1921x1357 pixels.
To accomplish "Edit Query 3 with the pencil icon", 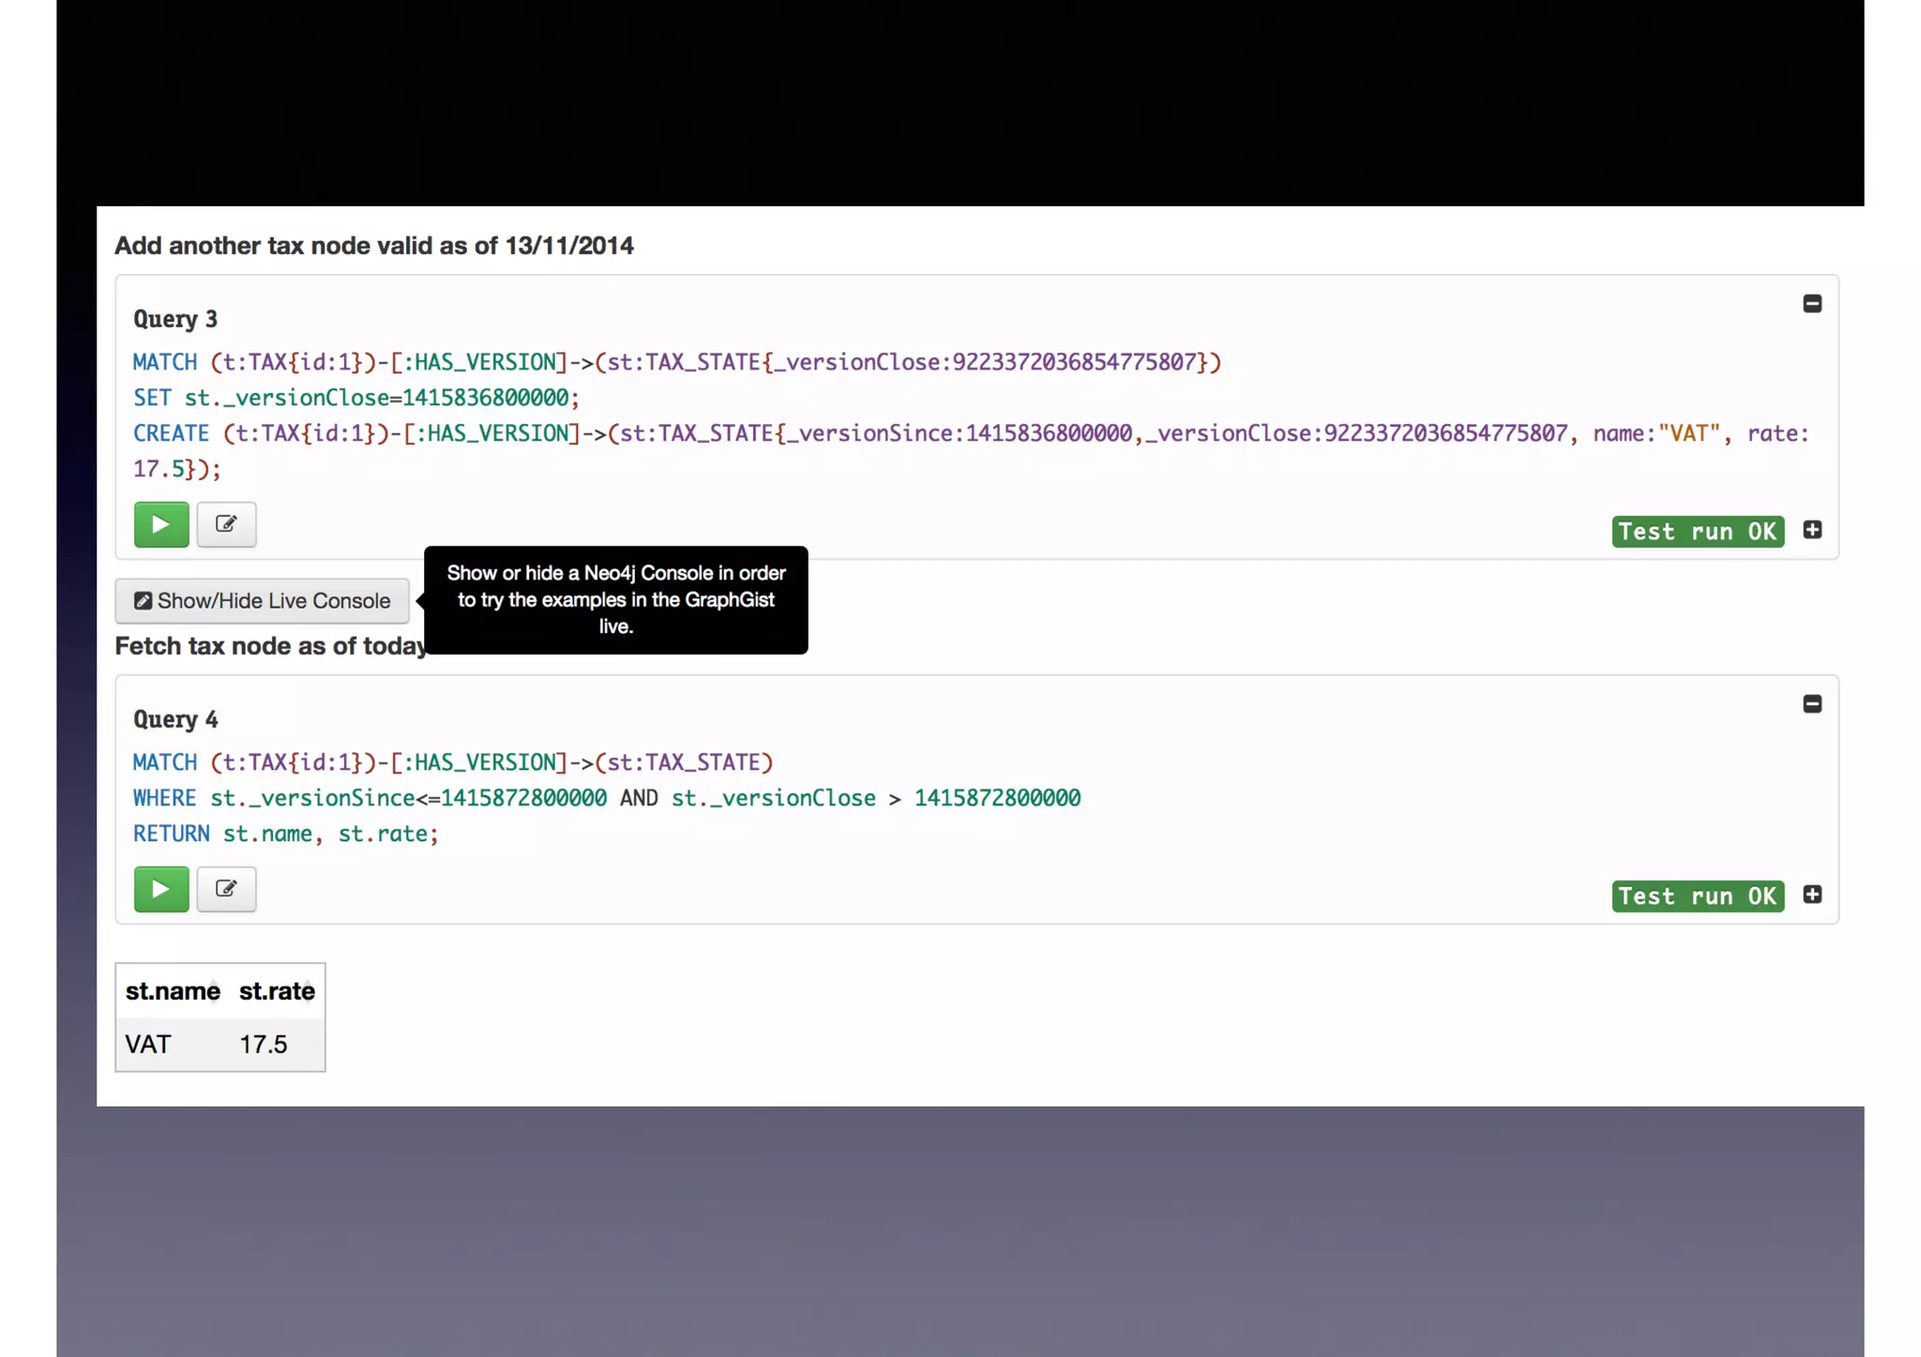I will (x=226, y=524).
